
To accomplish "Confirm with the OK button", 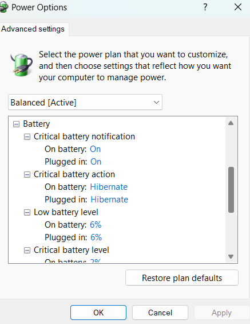I will point(98,313).
